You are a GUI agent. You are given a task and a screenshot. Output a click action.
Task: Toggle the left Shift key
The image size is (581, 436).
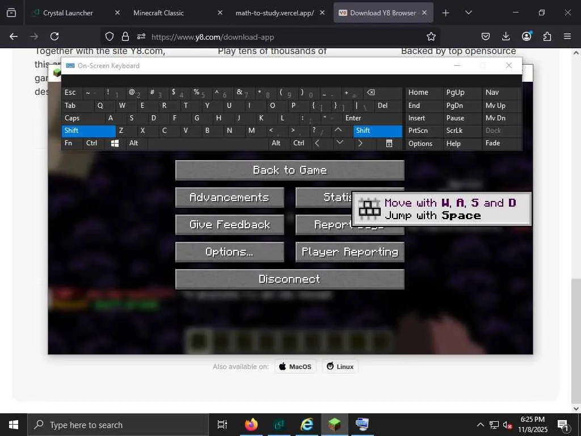89,131
